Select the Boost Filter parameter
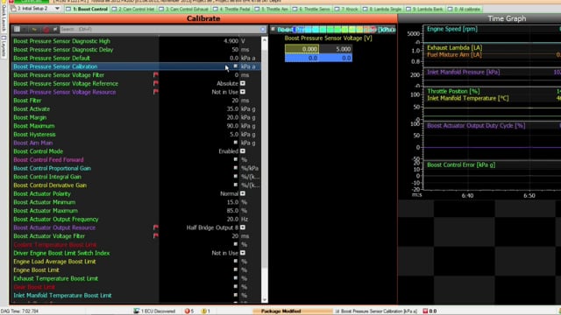This screenshot has width=561, height=315. pos(27,101)
